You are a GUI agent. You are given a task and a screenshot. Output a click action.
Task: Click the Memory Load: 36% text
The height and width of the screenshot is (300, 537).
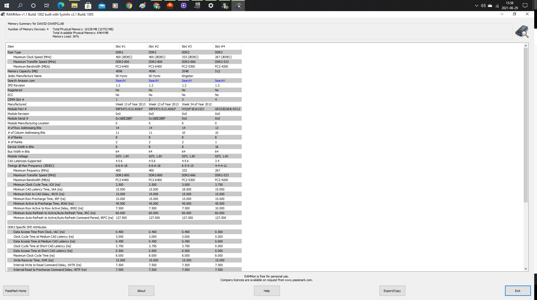point(66,36)
